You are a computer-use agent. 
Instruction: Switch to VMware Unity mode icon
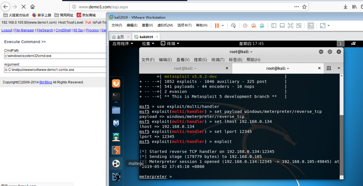298,26
